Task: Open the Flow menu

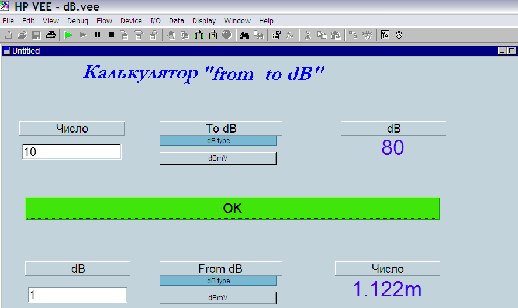Action: pyautogui.click(x=104, y=21)
